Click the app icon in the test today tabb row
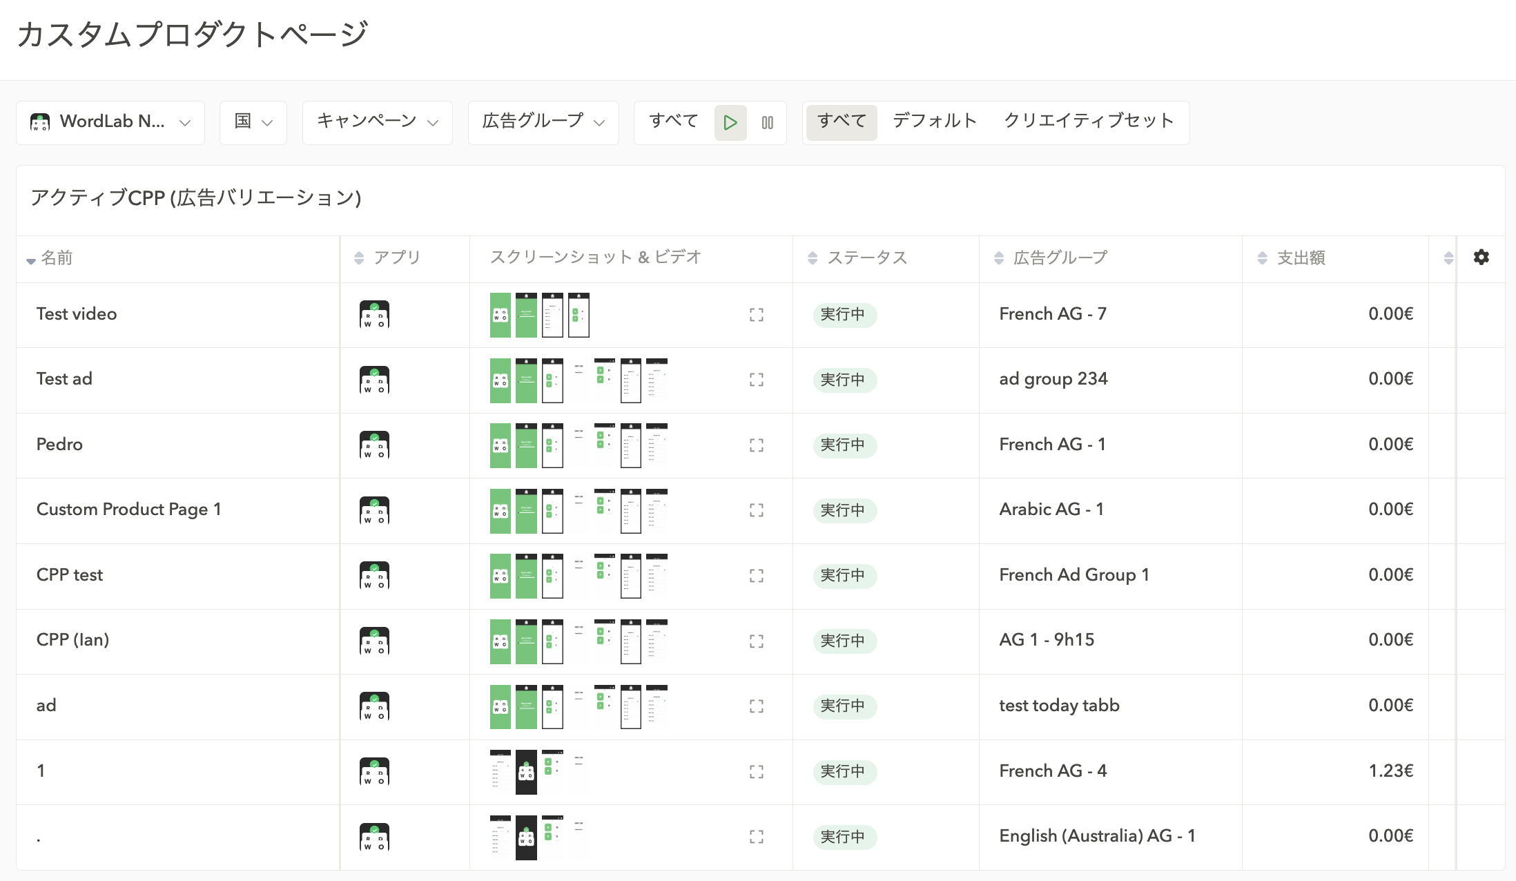This screenshot has width=1516, height=881. (x=374, y=706)
